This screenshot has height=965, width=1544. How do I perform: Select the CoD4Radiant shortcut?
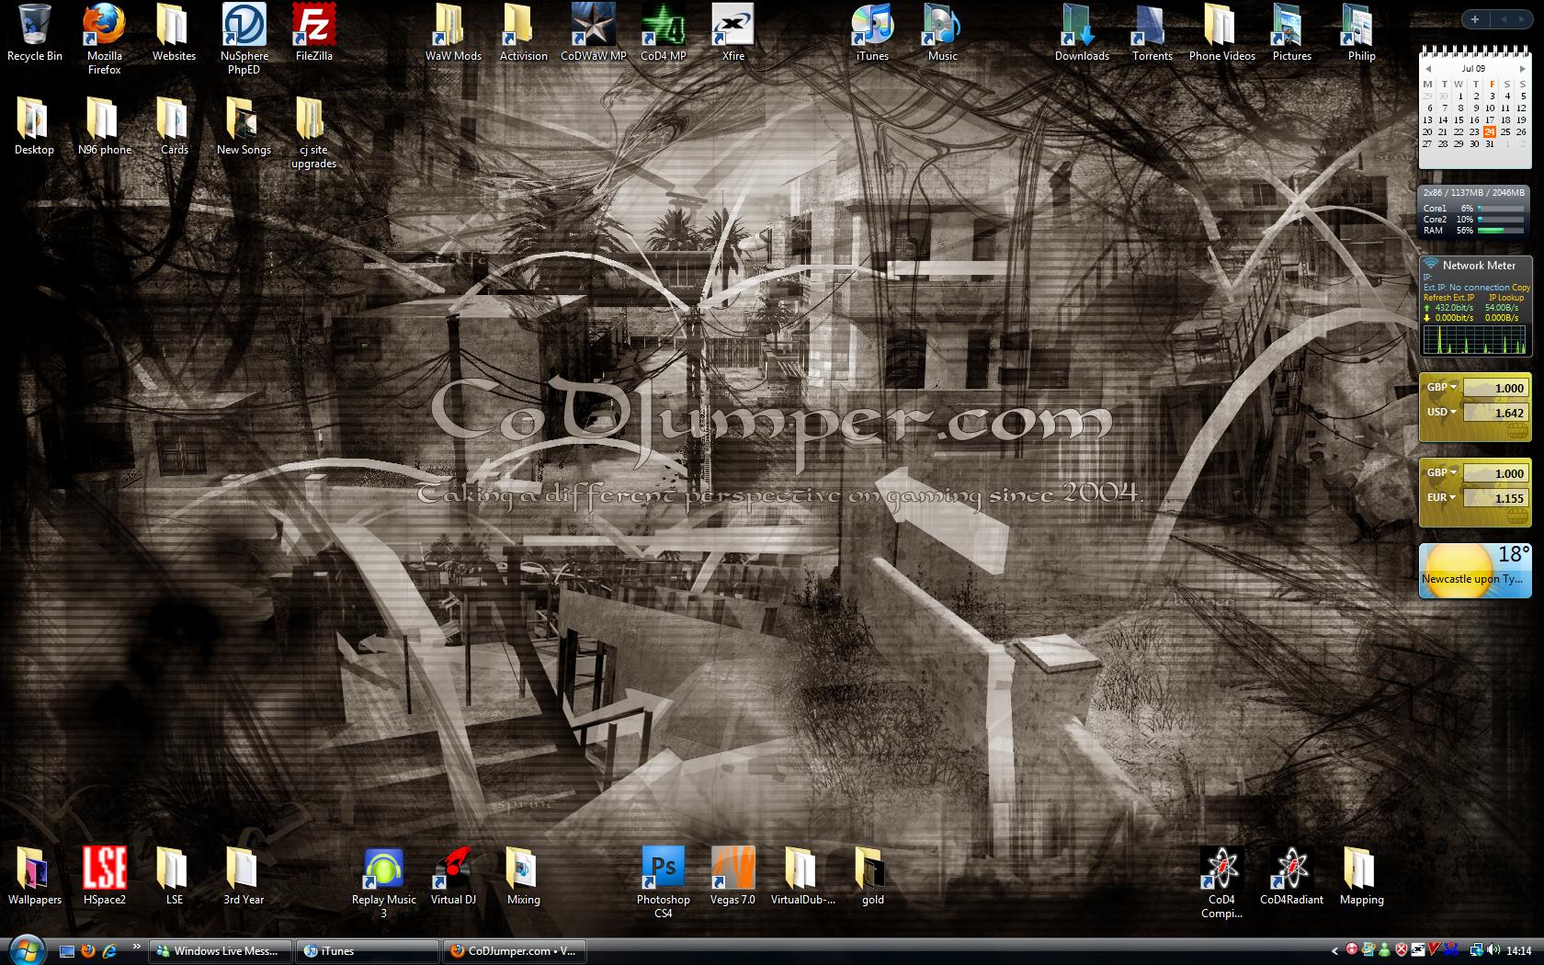[1291, 876]
